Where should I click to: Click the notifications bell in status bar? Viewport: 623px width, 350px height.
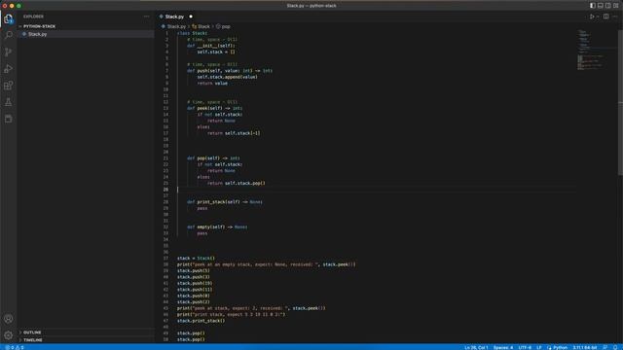pos(615,347)
